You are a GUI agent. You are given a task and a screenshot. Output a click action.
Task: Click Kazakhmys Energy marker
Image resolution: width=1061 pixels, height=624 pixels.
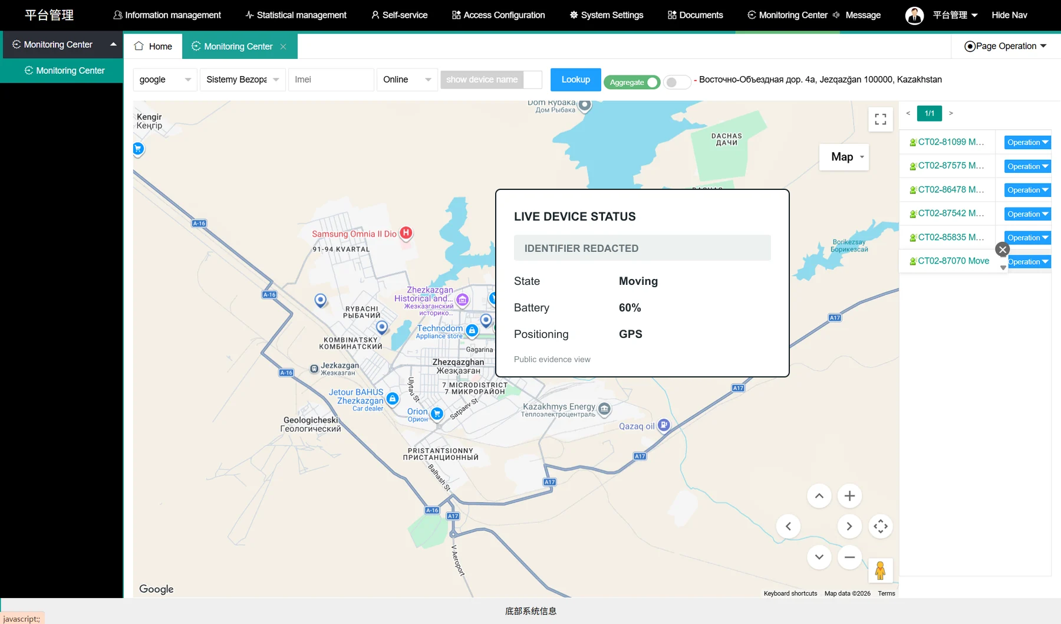(x=604, y=408)
